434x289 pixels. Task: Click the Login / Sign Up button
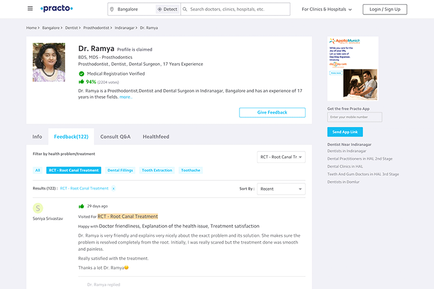coord(385,9)
